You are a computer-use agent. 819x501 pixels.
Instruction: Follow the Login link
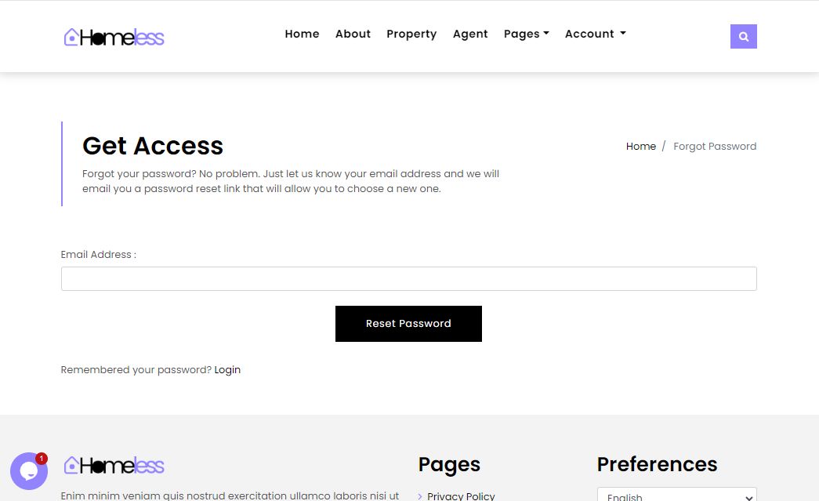tap(227, 370)
